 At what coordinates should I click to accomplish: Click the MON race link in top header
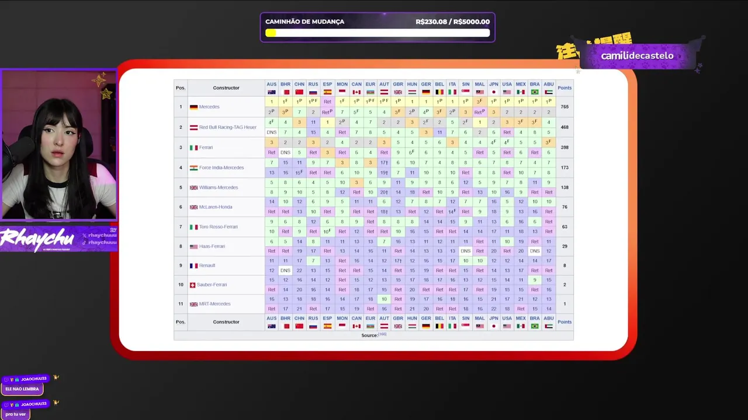tap(342, 85)
